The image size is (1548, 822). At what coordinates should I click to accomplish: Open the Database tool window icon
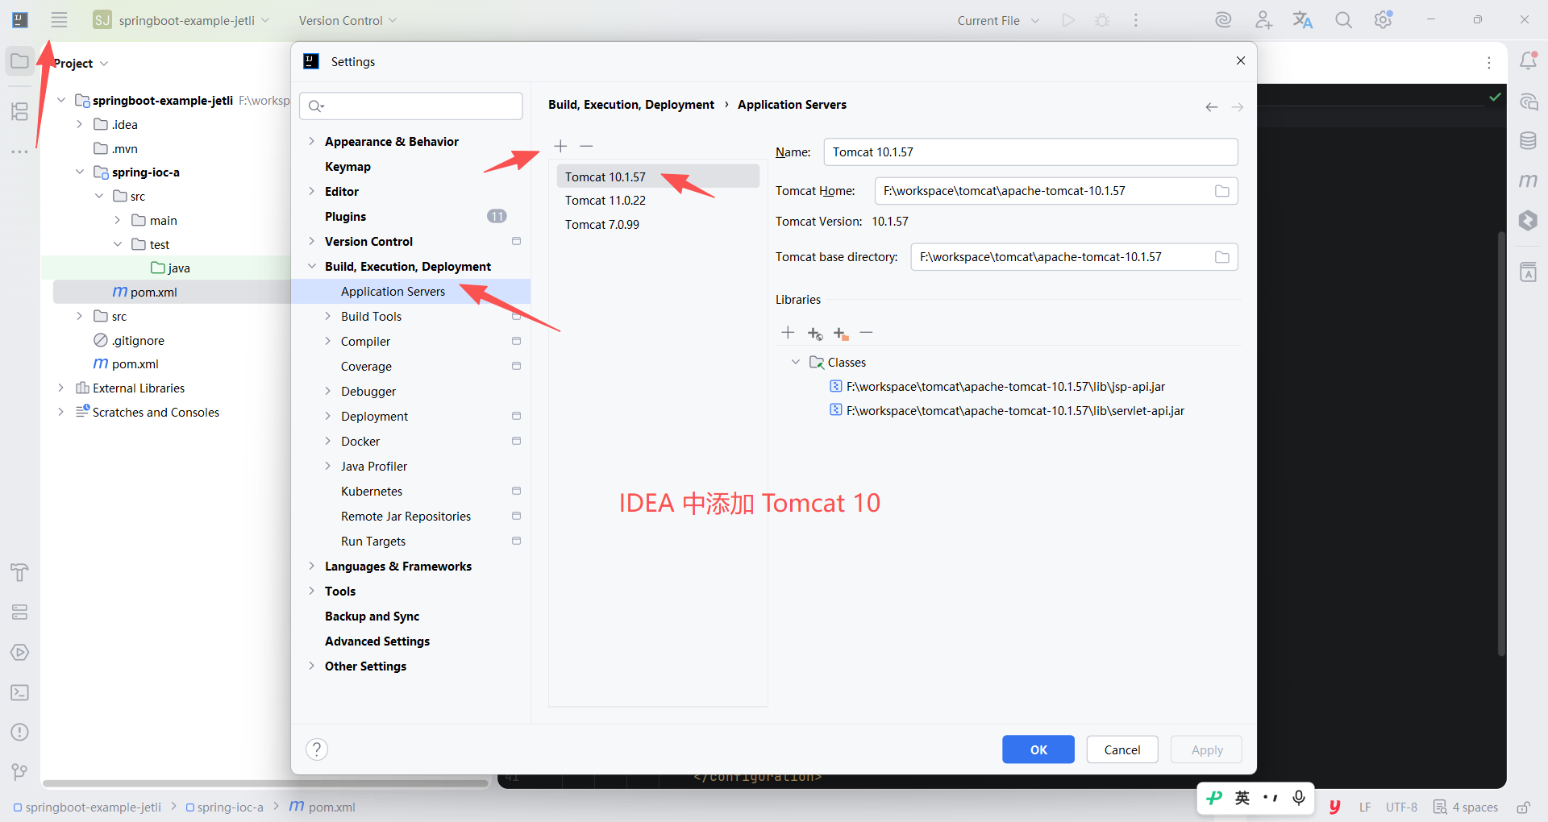(x=1528, y=141)
